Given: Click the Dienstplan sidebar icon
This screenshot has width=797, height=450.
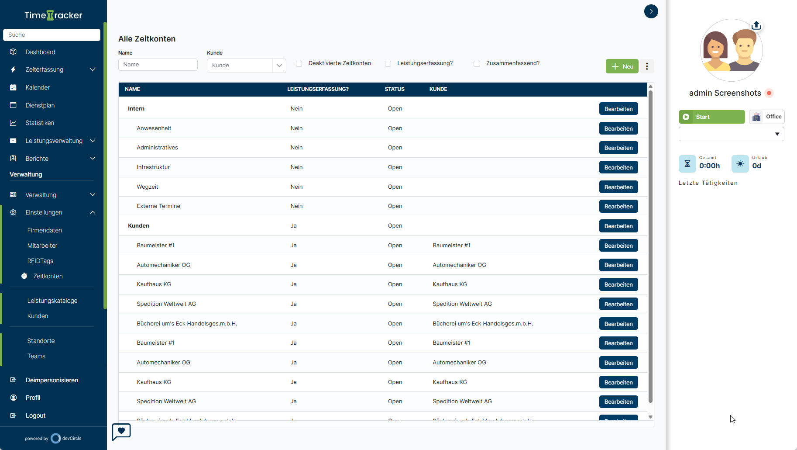Looking at the screenshot, I should click(x=13, y=105).
